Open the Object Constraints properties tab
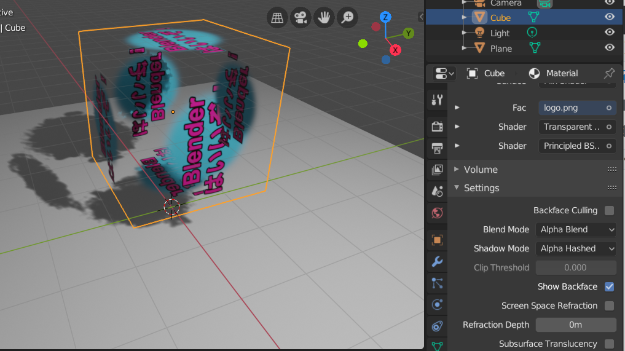The height and width of the screenshot is (351, 625). [x=438, y=326]
